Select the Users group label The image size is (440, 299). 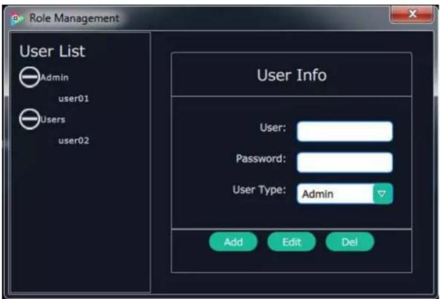(53, 119)
